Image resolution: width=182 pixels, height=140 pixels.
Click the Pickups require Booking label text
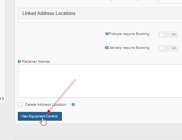click(129, 34)
